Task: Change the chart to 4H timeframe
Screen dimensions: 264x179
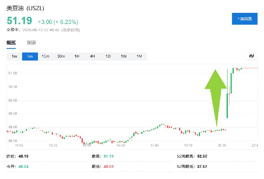Action: (x=92, y=56)
